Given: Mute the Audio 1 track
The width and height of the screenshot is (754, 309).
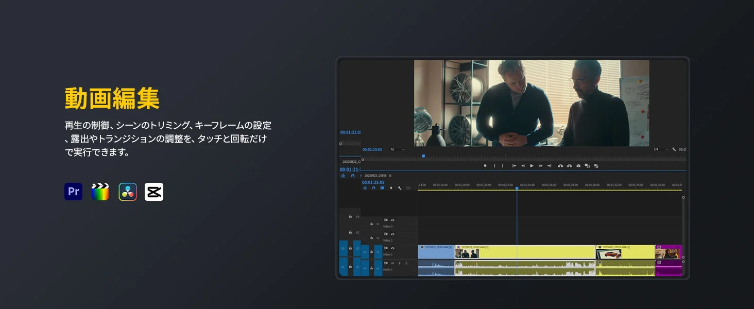Looking at the screenshot, I should pyautogui.click(x=392, y=263).
